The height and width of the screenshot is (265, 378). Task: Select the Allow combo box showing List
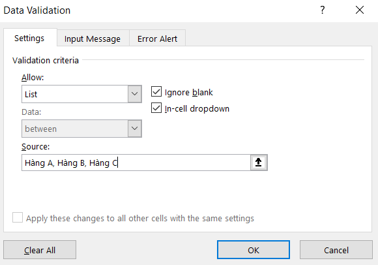point(81,94)
